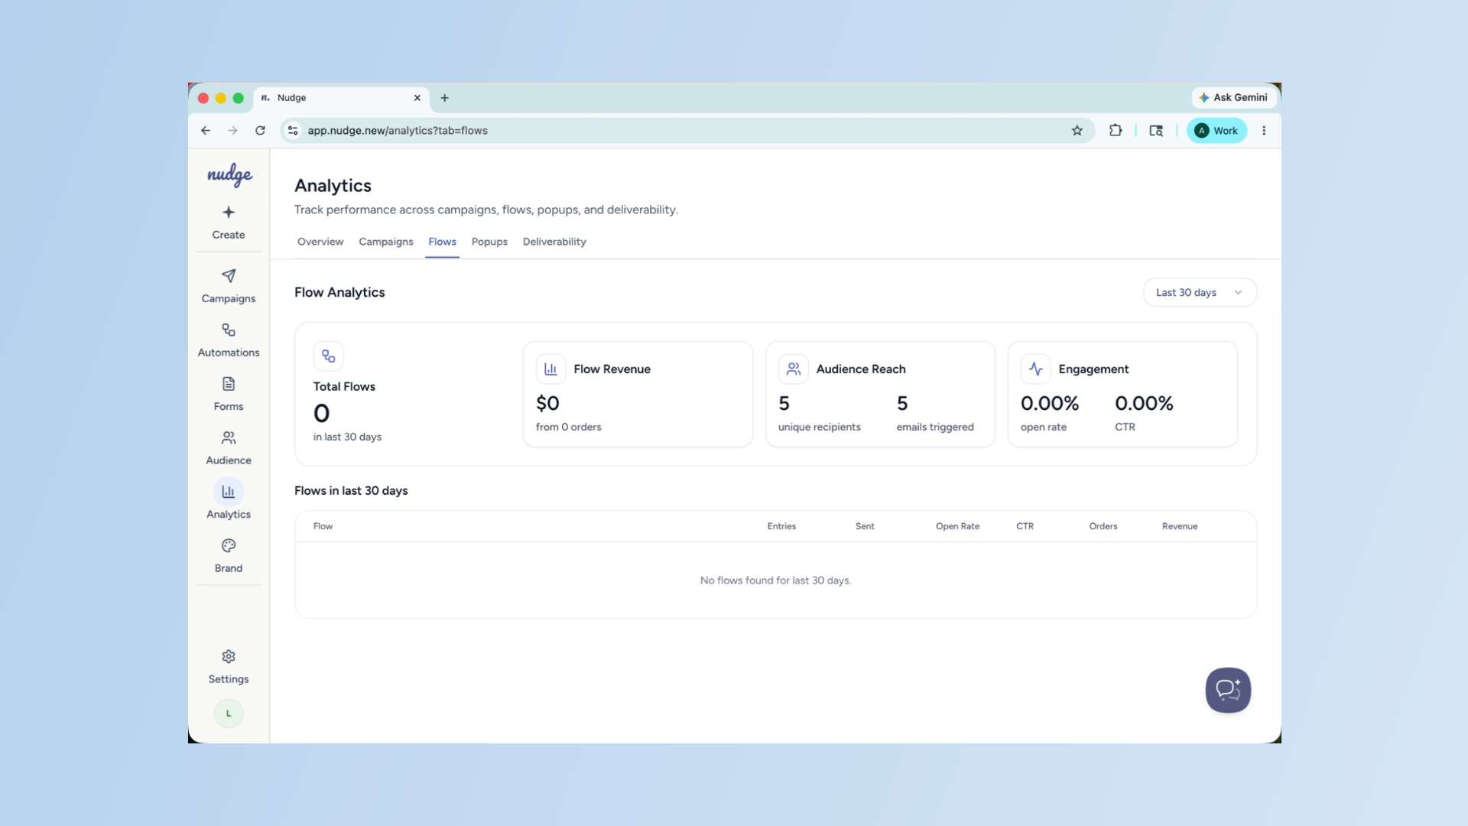Image resolution: width=1468 pixels, height=826 pixels.
Task: Open the Create sparkle icon
Action: pyautogui.click(x=229, y=213)
